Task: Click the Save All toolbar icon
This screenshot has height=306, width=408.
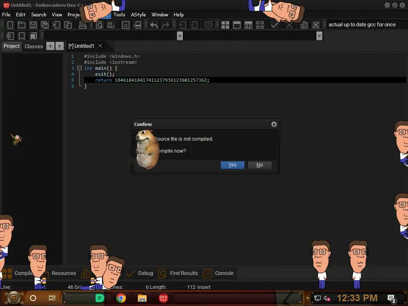Action: [45, 25]
